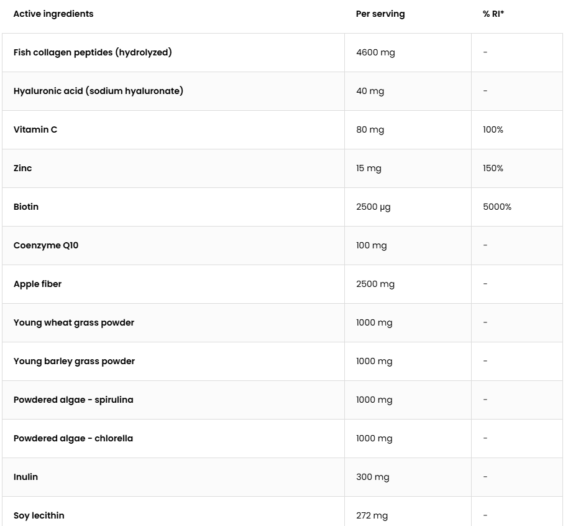Click the 100% RI value for Vitamin C
Viewport: 568px width, 526px height.
click(x=493, y=129)
